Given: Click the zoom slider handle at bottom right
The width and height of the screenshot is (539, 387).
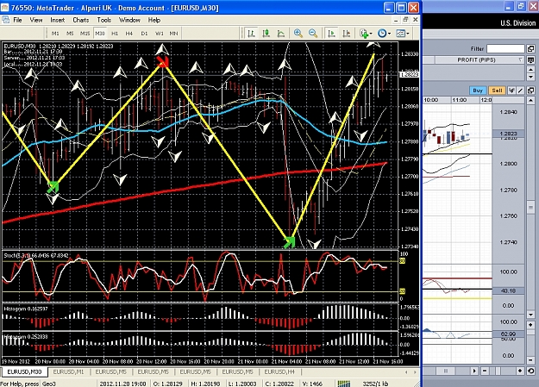Looking at the screenshot, I should coord(498,371).
